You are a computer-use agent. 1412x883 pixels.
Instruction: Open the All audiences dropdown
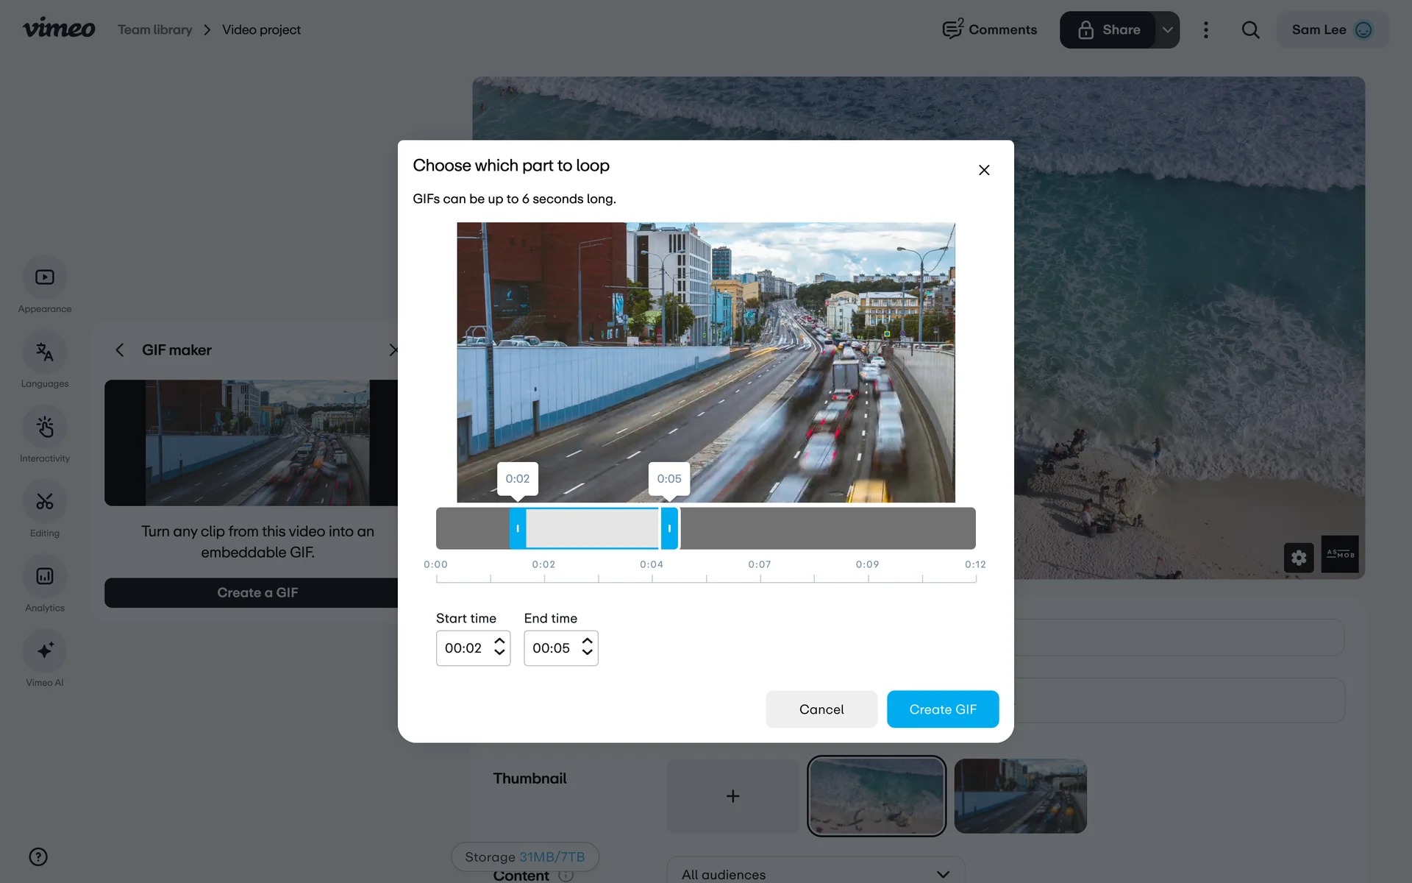coord(815,873)
